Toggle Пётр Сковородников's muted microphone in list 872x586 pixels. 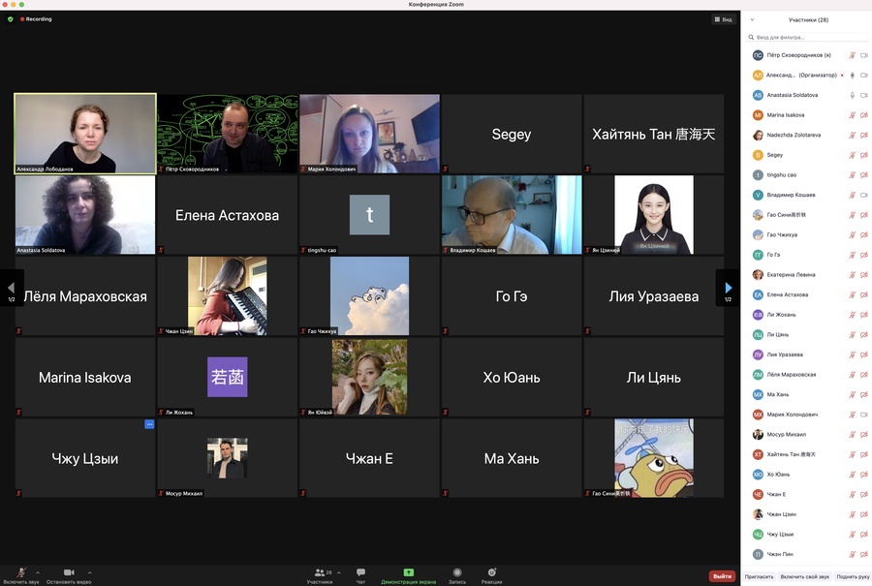coord(853,55)
